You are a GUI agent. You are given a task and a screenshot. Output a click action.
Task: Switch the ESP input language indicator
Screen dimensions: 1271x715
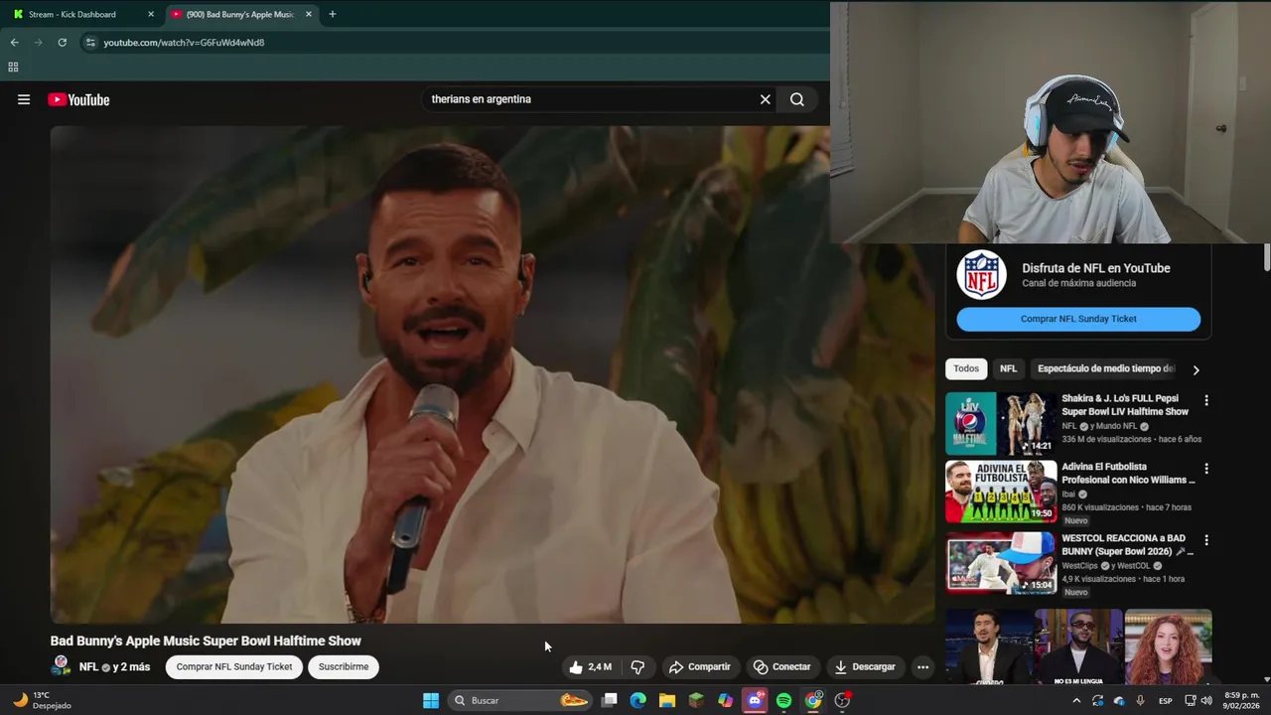1166,700
